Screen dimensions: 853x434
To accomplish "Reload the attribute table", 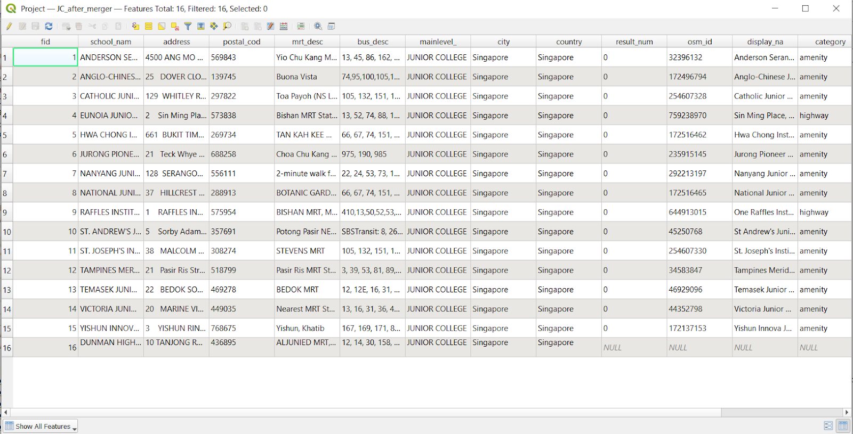I will 49,26.
